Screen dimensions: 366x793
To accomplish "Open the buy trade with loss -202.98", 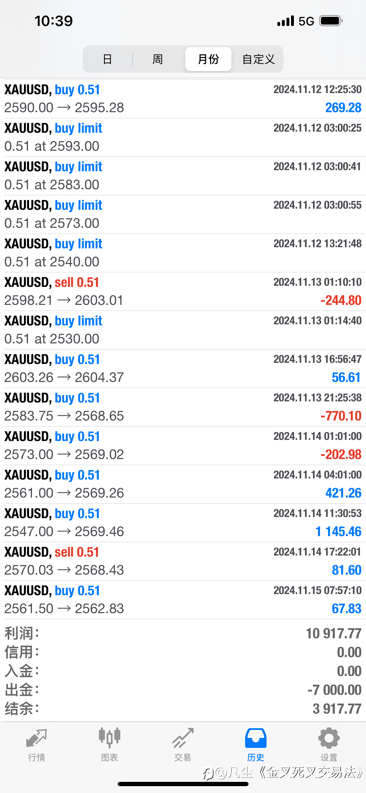I will pos(183,445).
